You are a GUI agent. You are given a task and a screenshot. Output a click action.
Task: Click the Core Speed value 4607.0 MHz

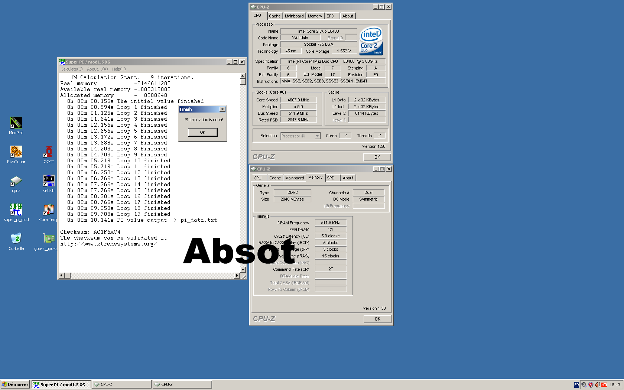pyautogui.click(x=298, y=100)
